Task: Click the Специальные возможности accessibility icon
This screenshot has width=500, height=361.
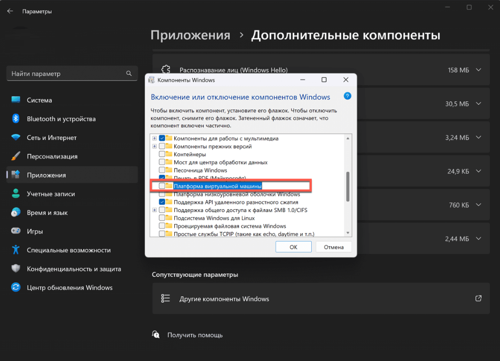Action: pos(16,250)
